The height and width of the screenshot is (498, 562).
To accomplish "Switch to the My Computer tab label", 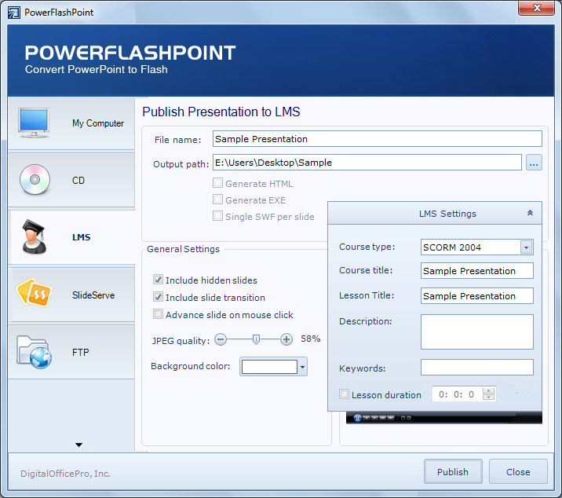I will click(98, 123).
